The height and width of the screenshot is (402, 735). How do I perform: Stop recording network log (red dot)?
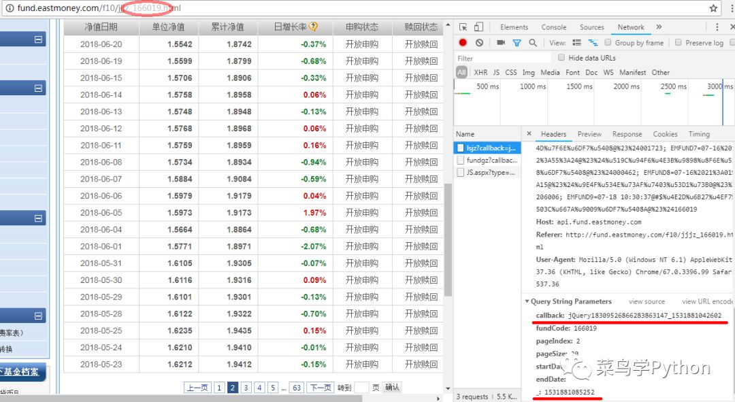click(463, 43)
